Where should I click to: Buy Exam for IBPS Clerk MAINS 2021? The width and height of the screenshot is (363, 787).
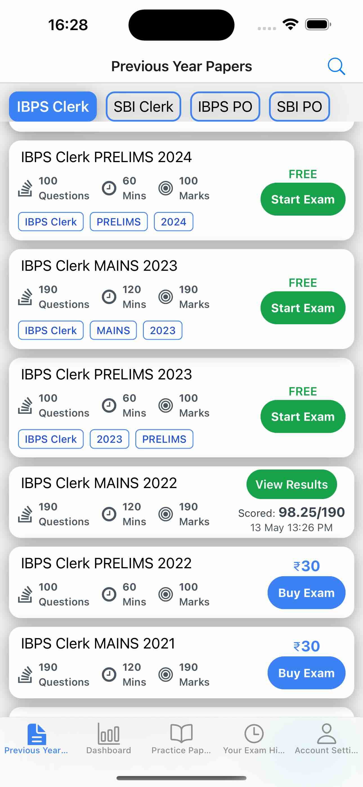[306, 673]
